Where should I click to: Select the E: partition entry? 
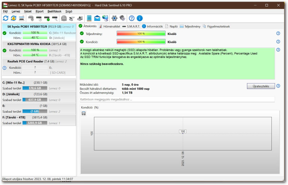39,108
